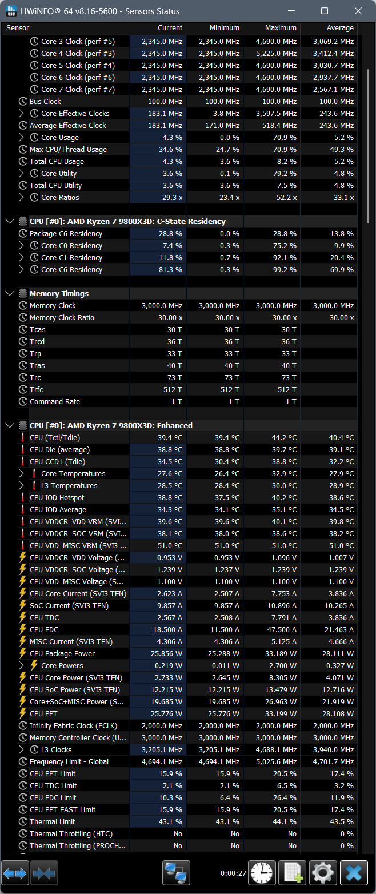Expand the Core Usage row
Image resolution: width=376 pixels, height=894 pixels.
click(x=22, y=137)
